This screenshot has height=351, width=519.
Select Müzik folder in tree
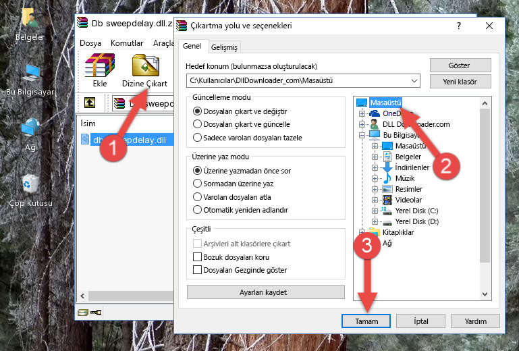click(x=405, y=178)
